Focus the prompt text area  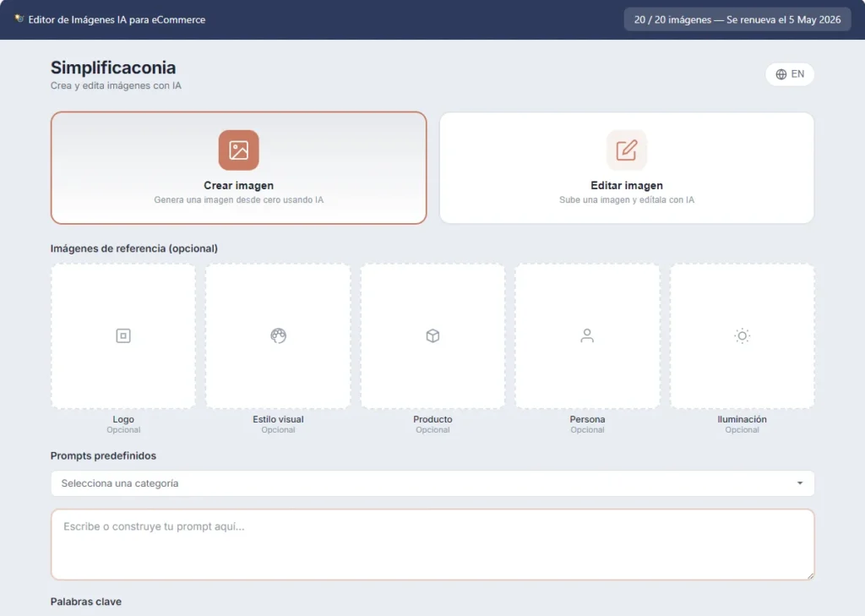tap(432, 545)
